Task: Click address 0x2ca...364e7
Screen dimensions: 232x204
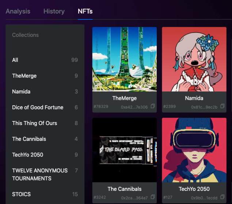Action: (x=134, y=198)
